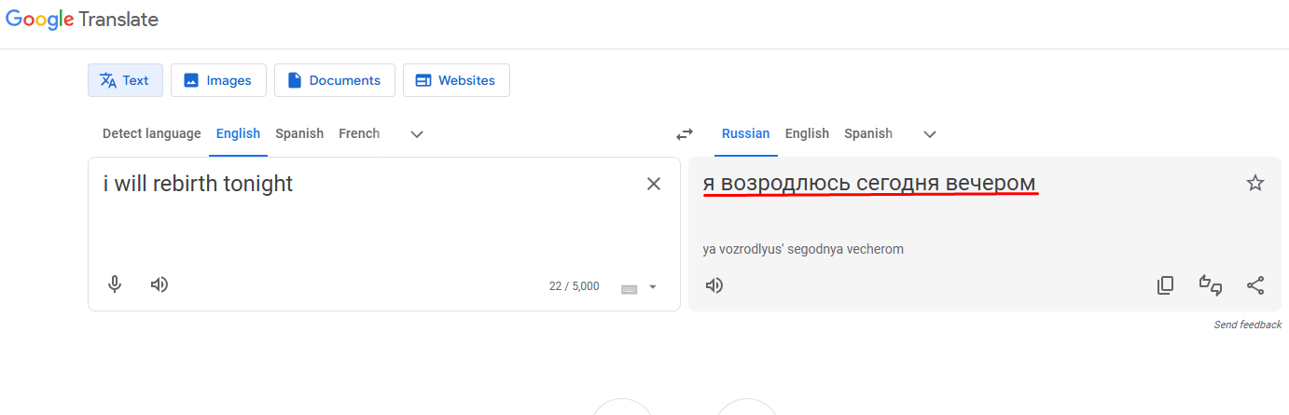This screenshot has height=415, width=1289.
Task: Expand the target language list
Action: coord(929,134)
